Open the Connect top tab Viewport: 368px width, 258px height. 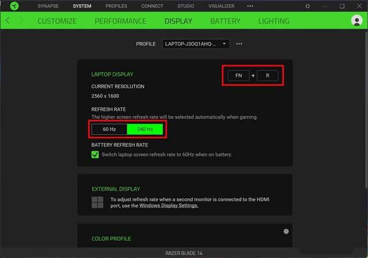pyautogui.click(x=152, y=6)
